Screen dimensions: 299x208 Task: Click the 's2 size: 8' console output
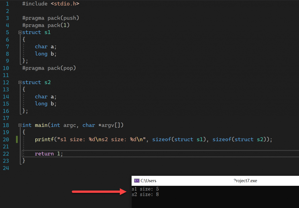pyautogui.click(x=145, y=194)
